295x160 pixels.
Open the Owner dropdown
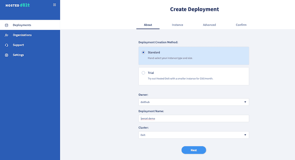click(194, 102)
